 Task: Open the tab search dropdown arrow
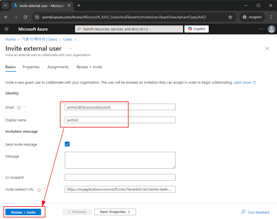(5, 5)
